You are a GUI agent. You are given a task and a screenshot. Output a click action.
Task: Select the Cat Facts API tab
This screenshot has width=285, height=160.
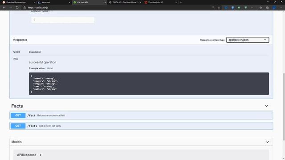tap(90, 2)
